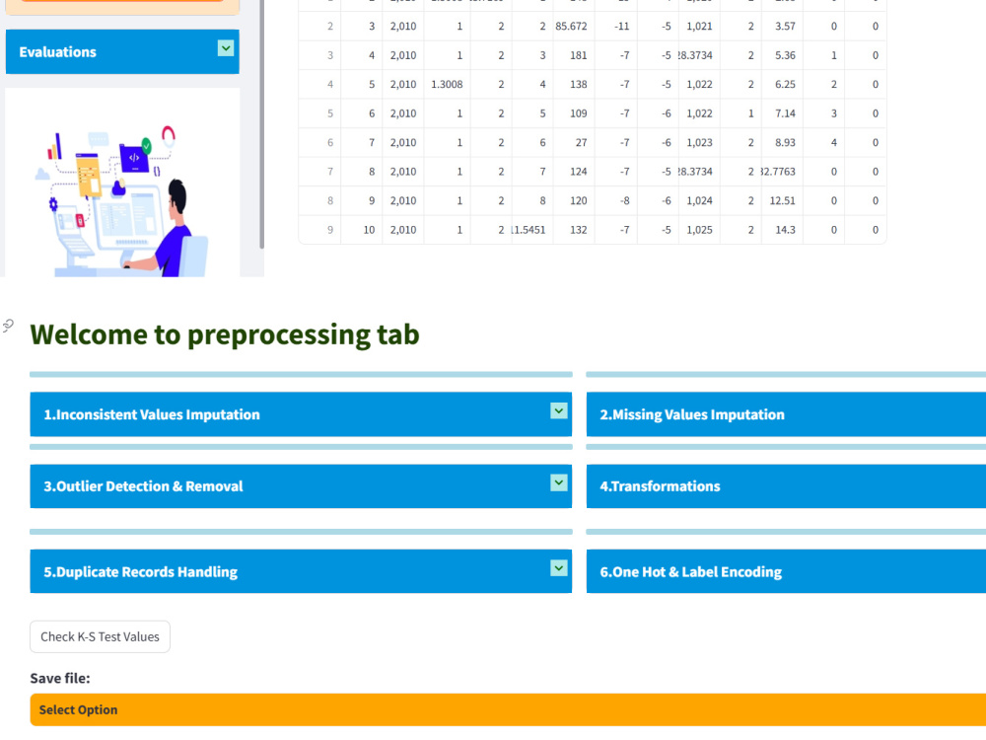
Task: Expand the Evaluations sidebar section
Action: coord(122,51)
